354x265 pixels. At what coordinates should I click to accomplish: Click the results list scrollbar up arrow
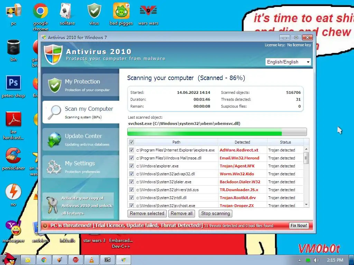[x=306, y=149]
